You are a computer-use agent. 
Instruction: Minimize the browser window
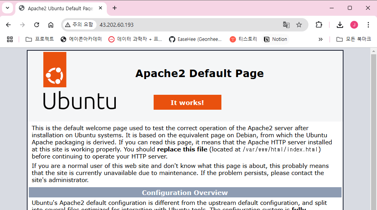click(x=332, y=8)
